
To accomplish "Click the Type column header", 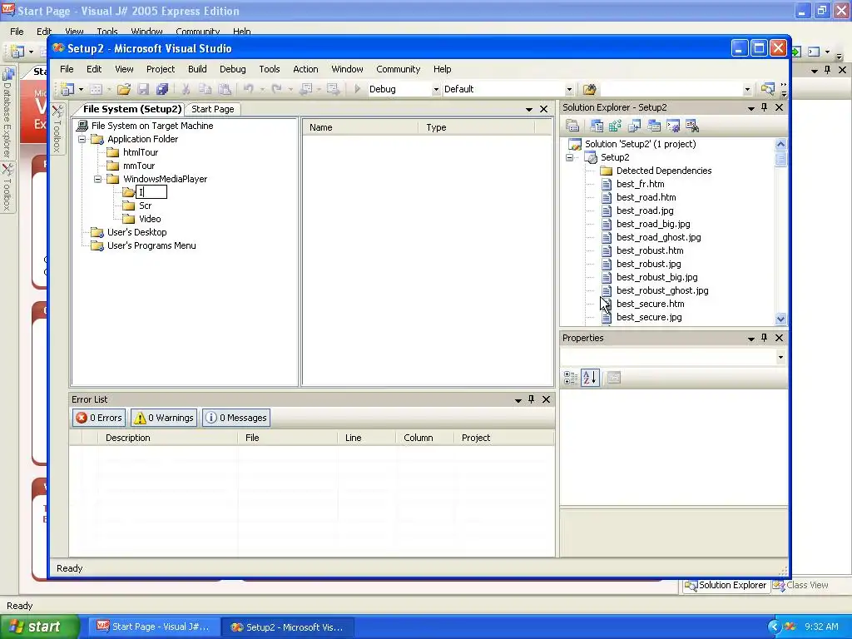I will pos(476,127).
